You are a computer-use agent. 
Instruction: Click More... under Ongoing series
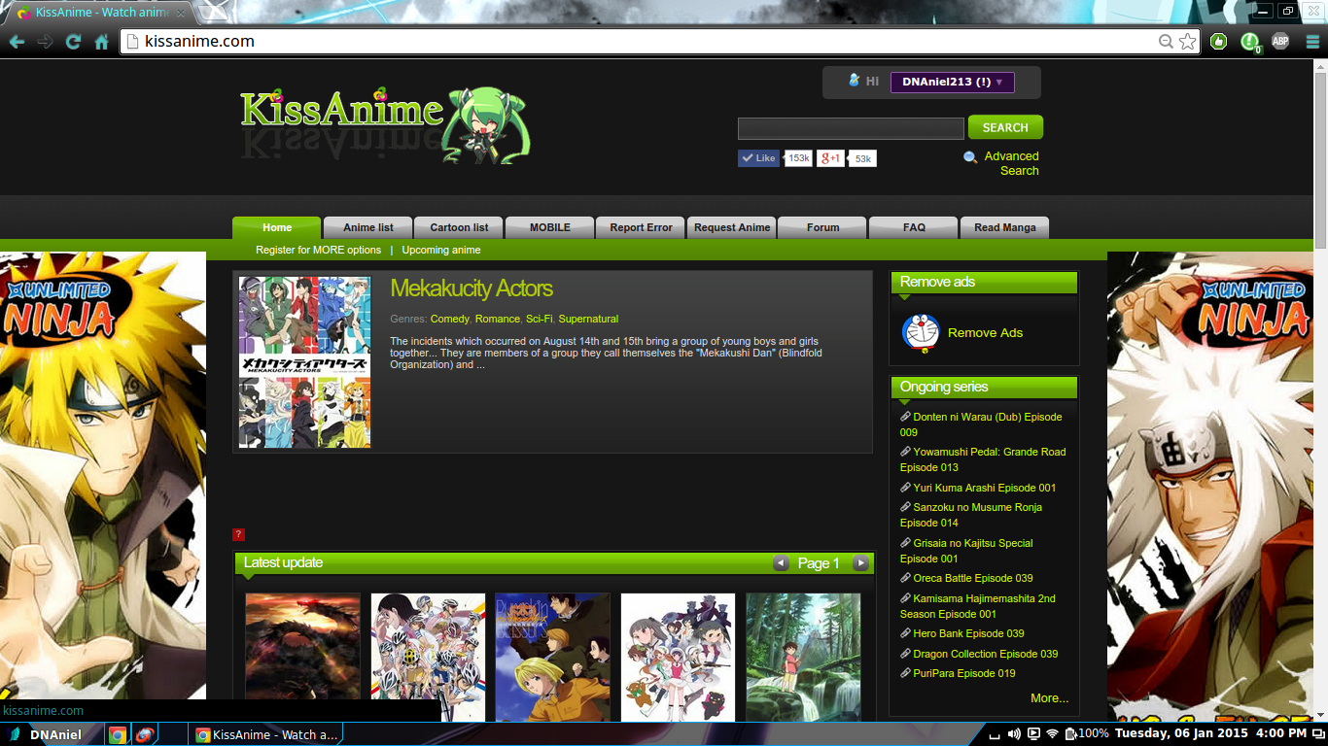coord(1049,698)
